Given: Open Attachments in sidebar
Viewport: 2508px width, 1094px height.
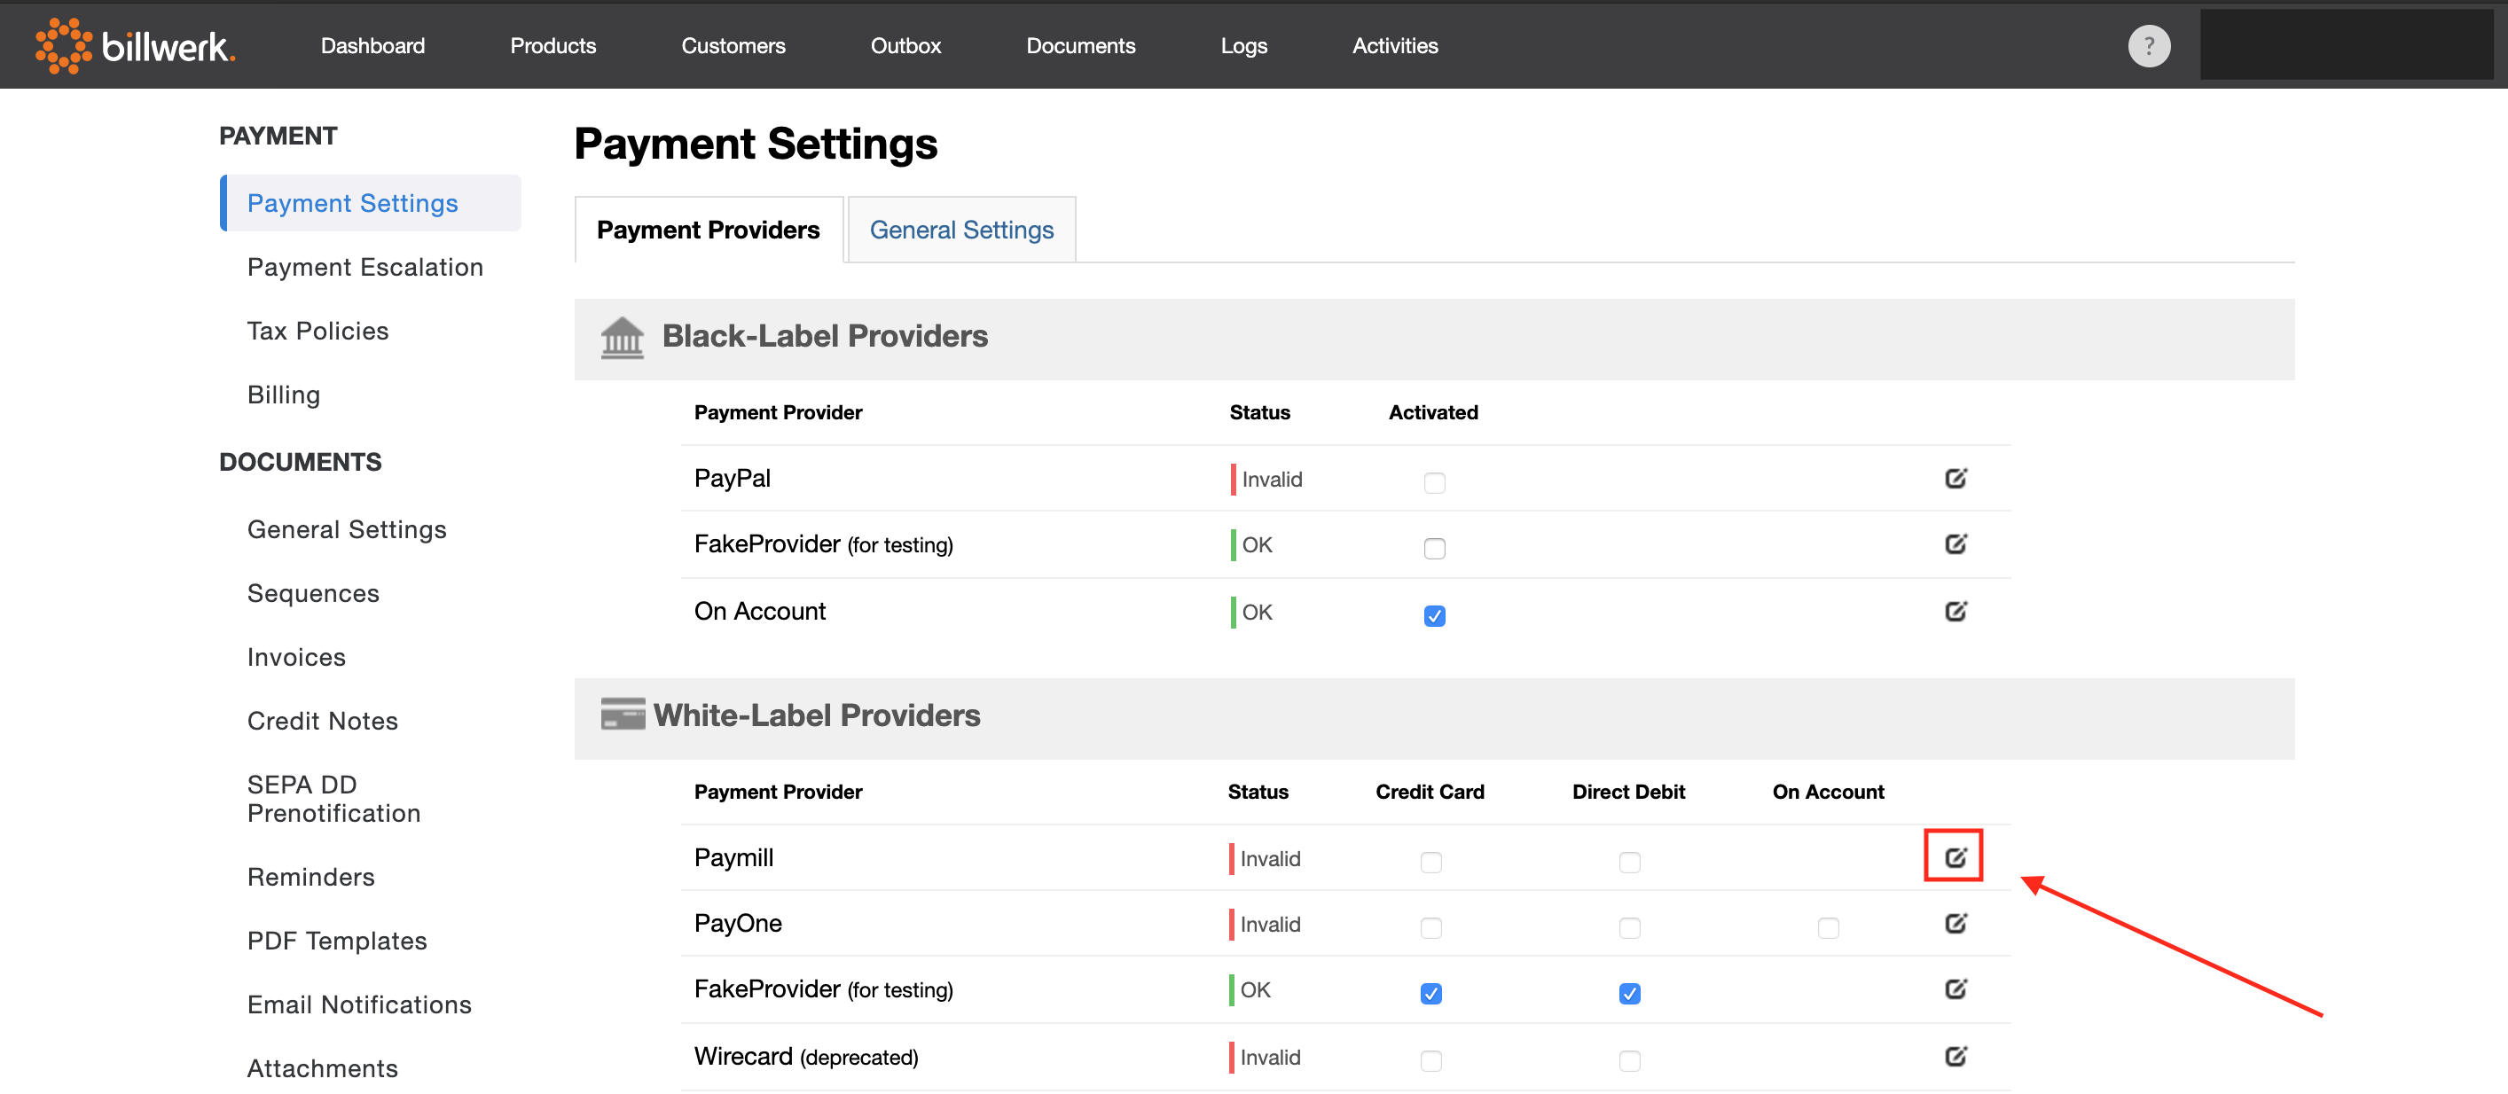Looking at the screenshot, I should [322, 1067].
